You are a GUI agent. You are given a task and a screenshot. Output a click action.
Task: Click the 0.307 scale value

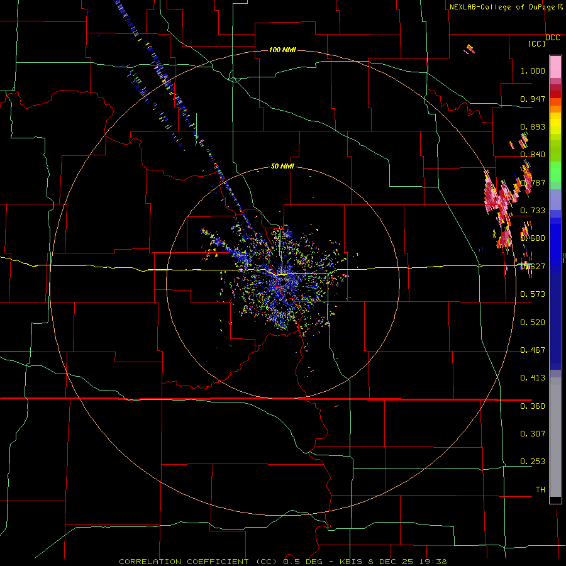pos(533,434)
